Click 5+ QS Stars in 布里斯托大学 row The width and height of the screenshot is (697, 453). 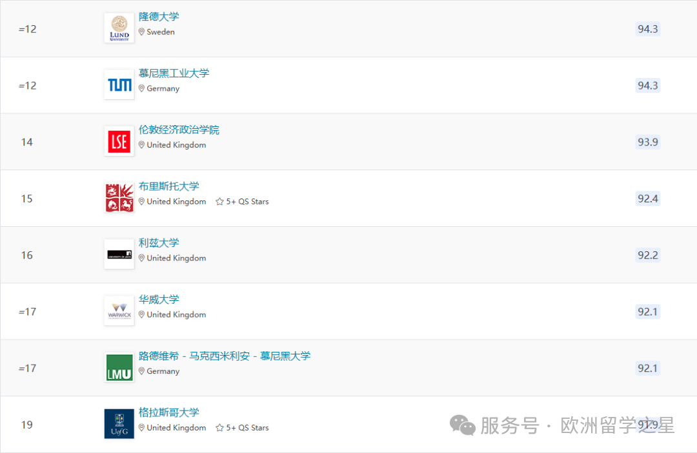[x=247, y=202]
